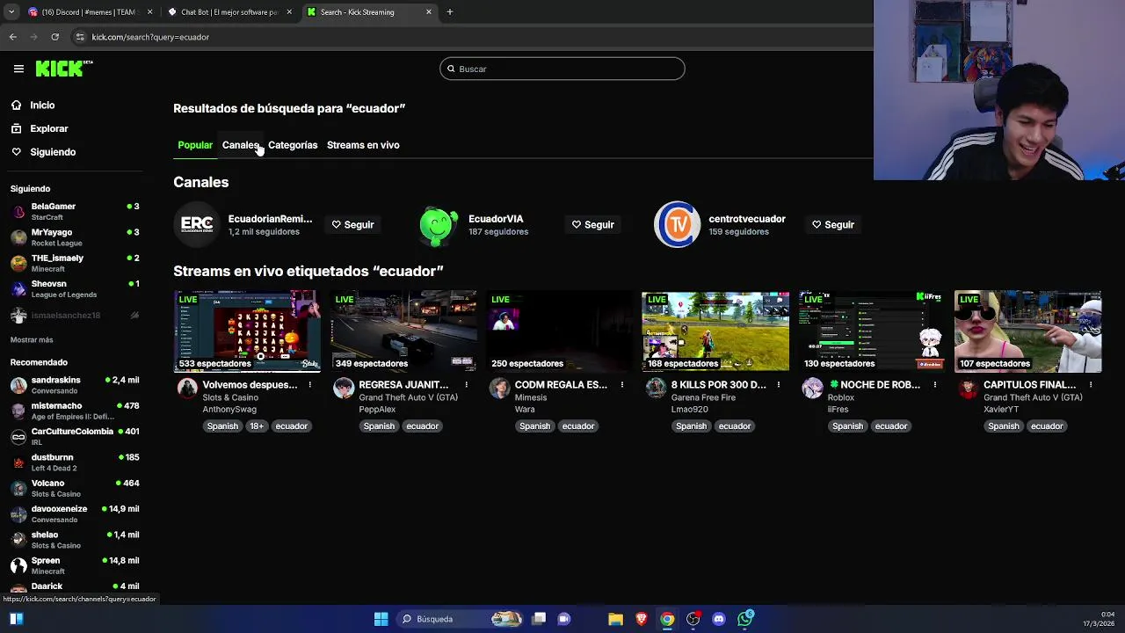
Task: Open options menu for NOCHE DE ROB stream
Action: tap(935, 385)
